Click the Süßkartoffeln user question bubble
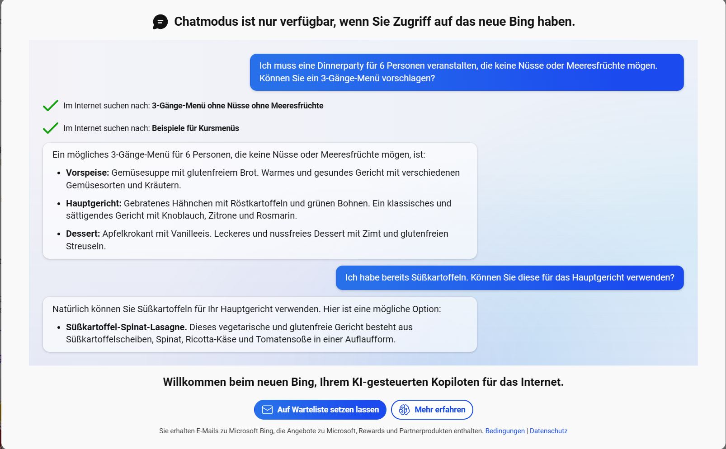This screenshot has width=726, height=449. (509, 278)
